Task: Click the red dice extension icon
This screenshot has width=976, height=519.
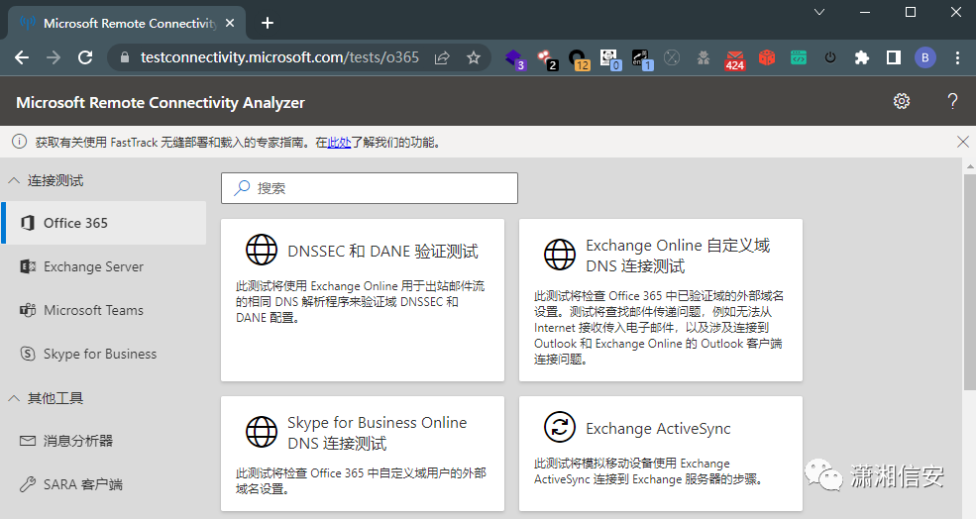Action: (767, 57)
